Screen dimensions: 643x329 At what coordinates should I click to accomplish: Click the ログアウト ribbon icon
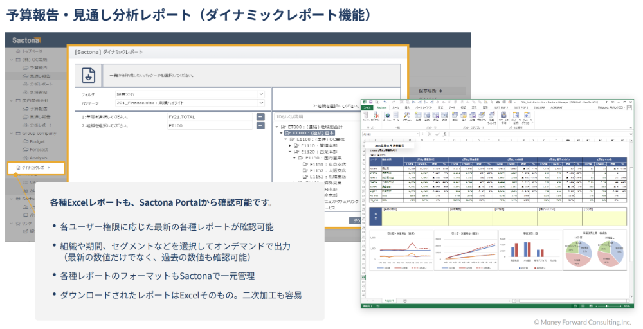[375, 117]
